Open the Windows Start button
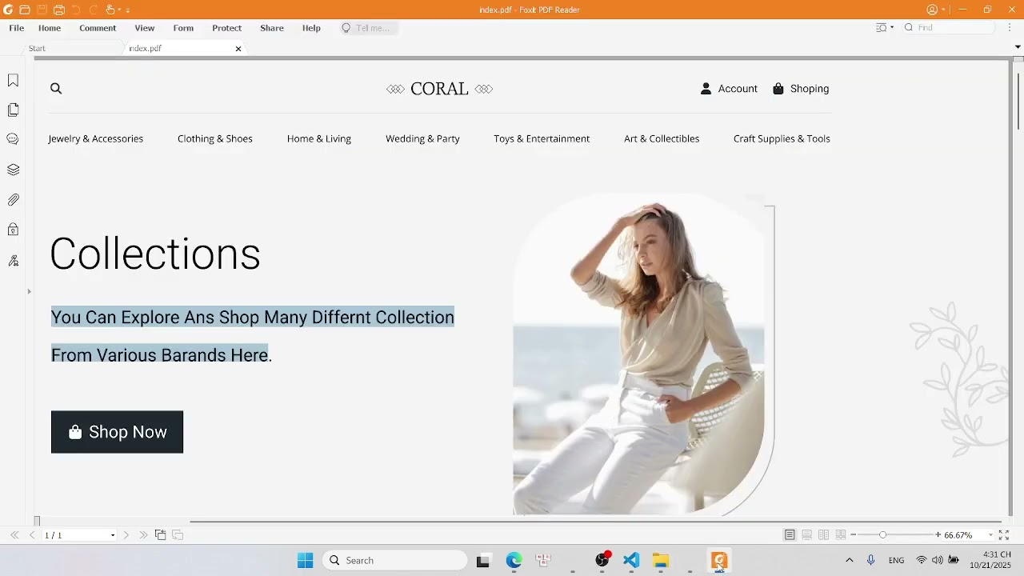This screenshot has width=1024, height=576. [305, 560]
